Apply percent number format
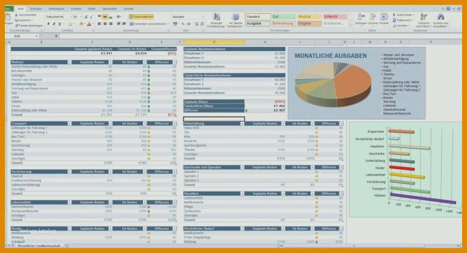This screenshot has width=467, height=253. [x=183, y=24]
